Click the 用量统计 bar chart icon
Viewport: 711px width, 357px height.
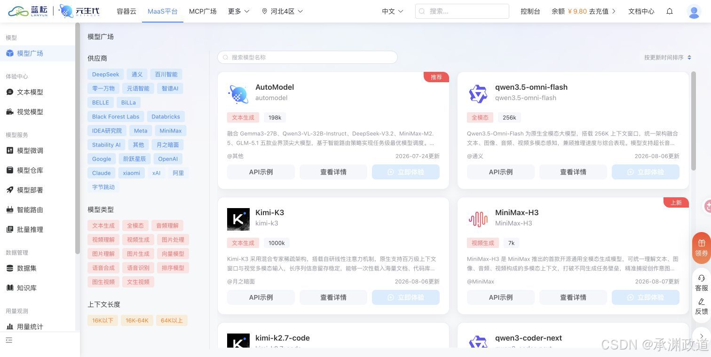click(9, 326)
